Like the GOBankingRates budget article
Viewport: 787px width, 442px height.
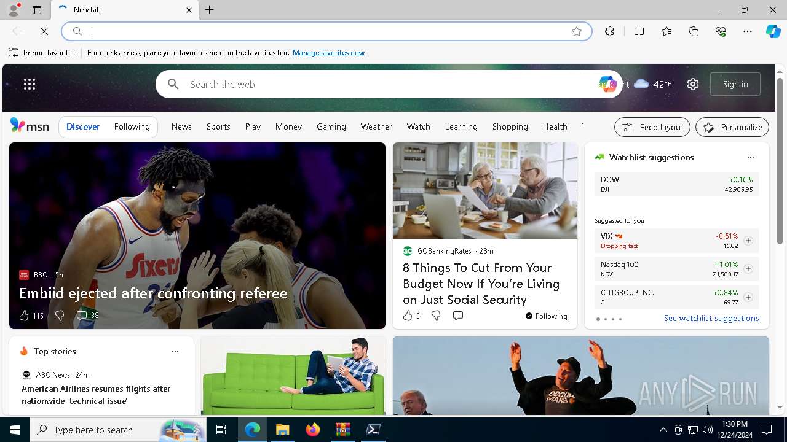pos(411,316)
